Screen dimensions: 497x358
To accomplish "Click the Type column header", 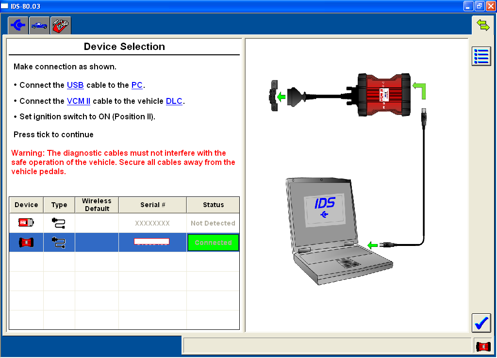I will (59, 205).
